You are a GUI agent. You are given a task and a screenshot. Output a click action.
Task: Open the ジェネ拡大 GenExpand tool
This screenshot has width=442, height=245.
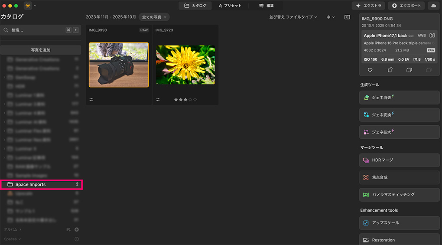point(400,132)
